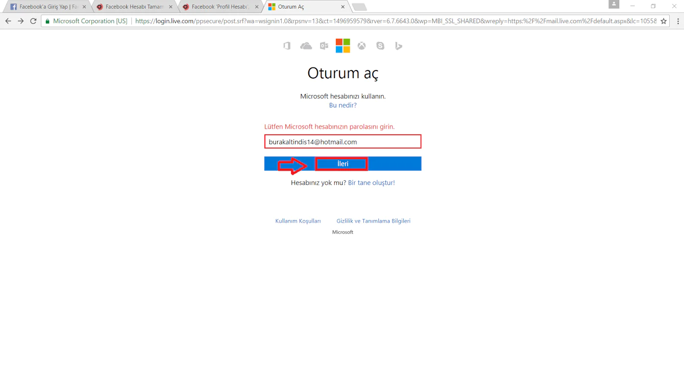Open the Outlook mail icon
The height and width of the screenshot is (365, 684).
tap(324, 45)
